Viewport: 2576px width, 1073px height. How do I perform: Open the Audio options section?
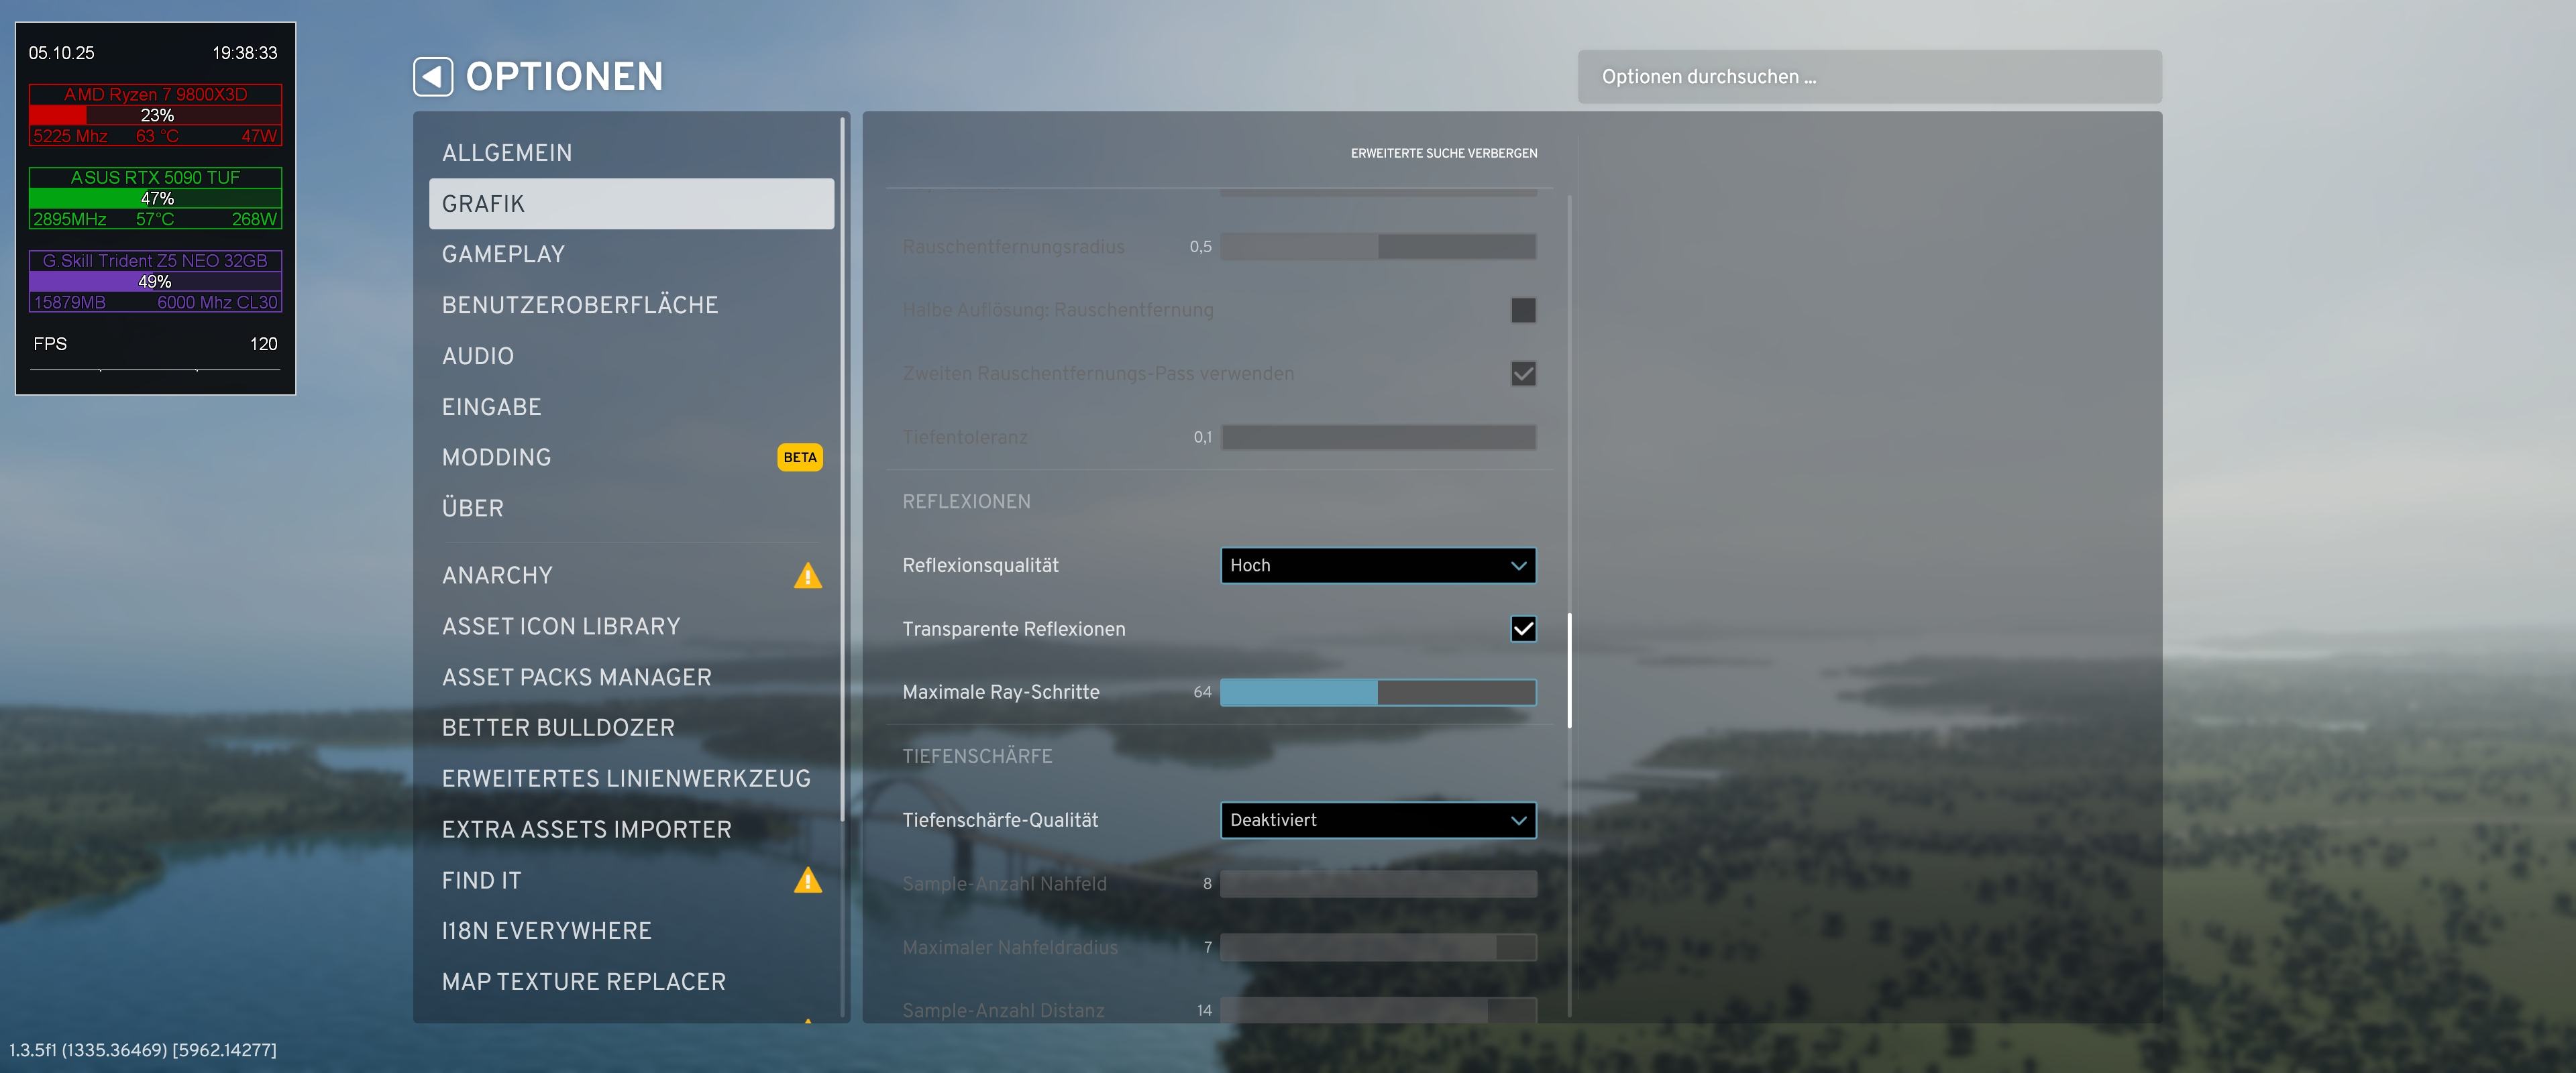coord(478,356)
